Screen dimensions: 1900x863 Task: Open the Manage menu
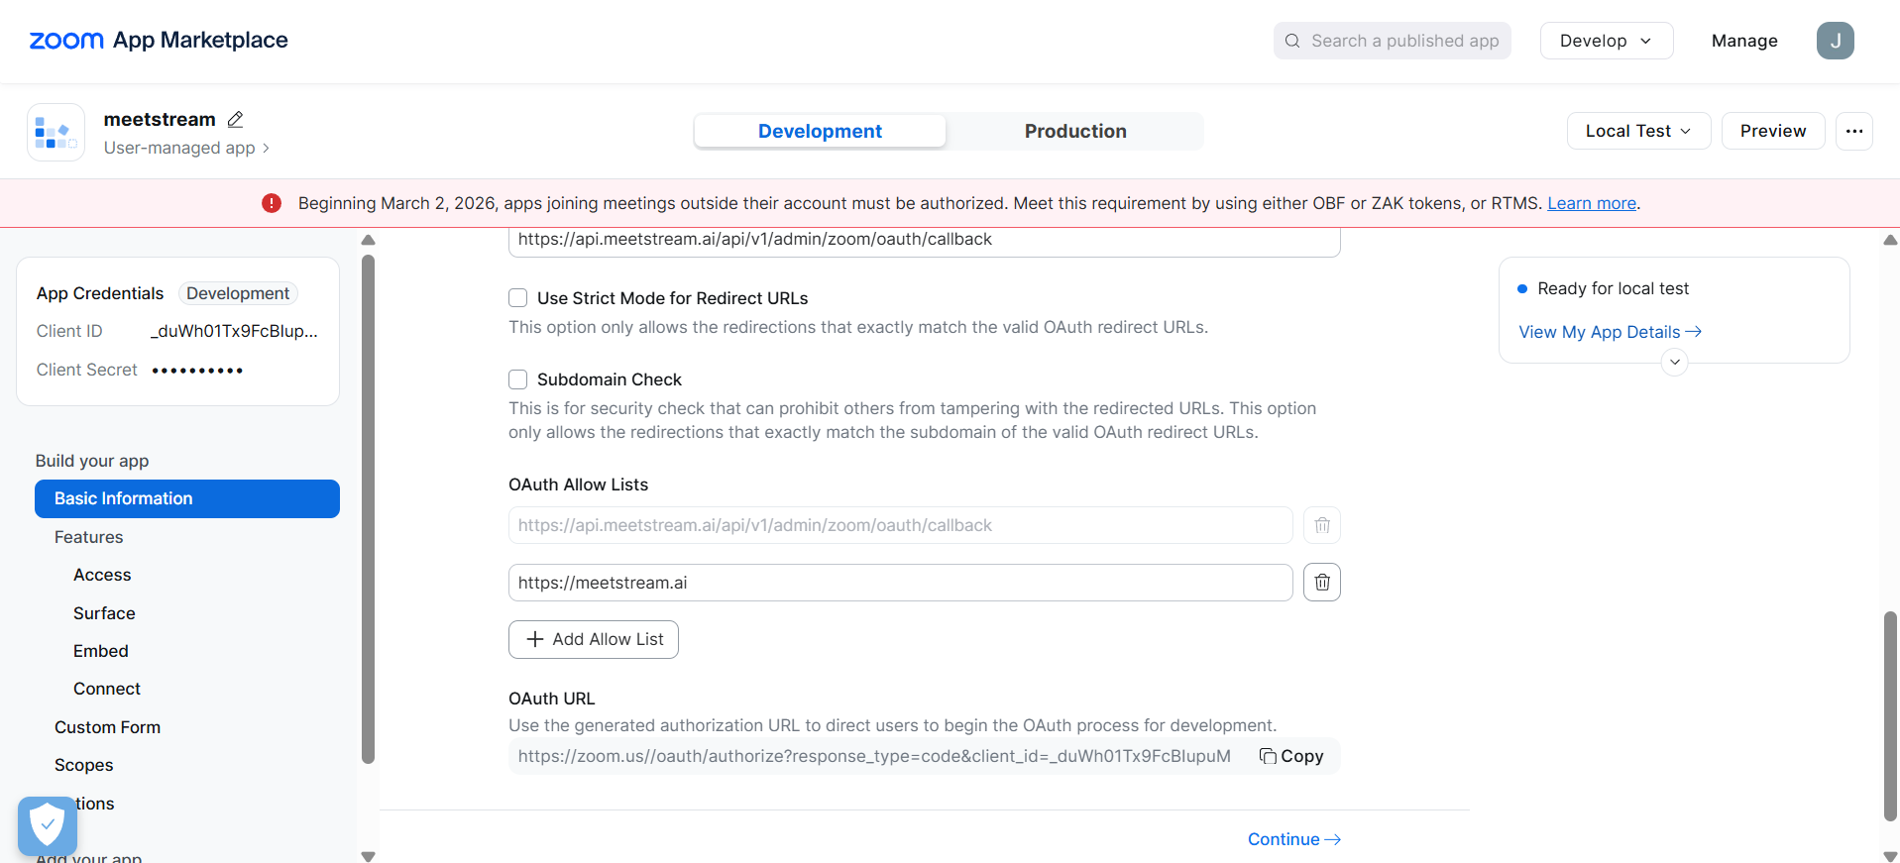point(1743,41)
